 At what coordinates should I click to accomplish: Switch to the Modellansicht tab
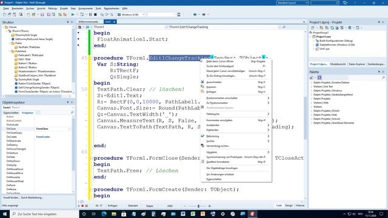338,64
